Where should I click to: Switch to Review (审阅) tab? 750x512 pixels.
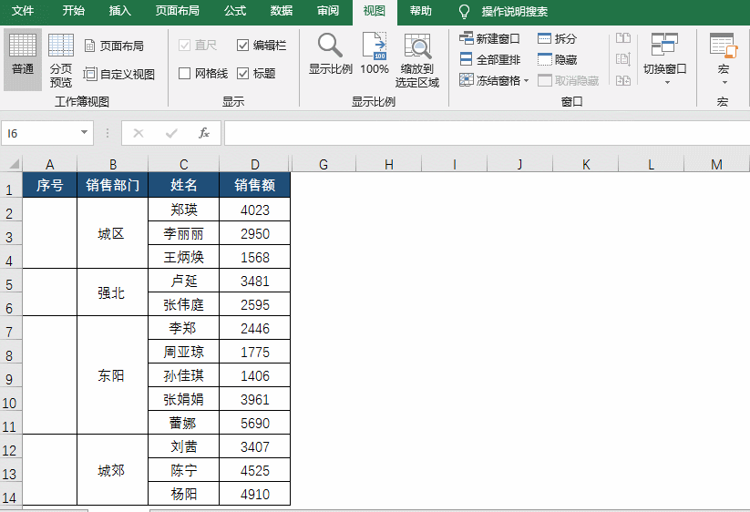point(328,11)
